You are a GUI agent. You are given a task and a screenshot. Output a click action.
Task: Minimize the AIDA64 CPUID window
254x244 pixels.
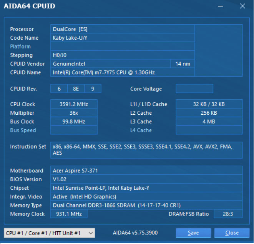pos(220,6)
